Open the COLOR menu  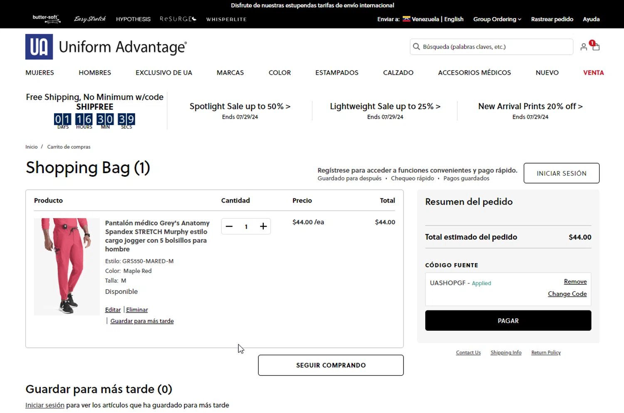tap(280, 73)
